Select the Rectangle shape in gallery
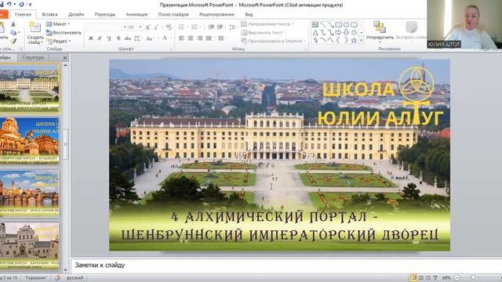The width and height of the screenshot is (502, 282). [338, 24]
